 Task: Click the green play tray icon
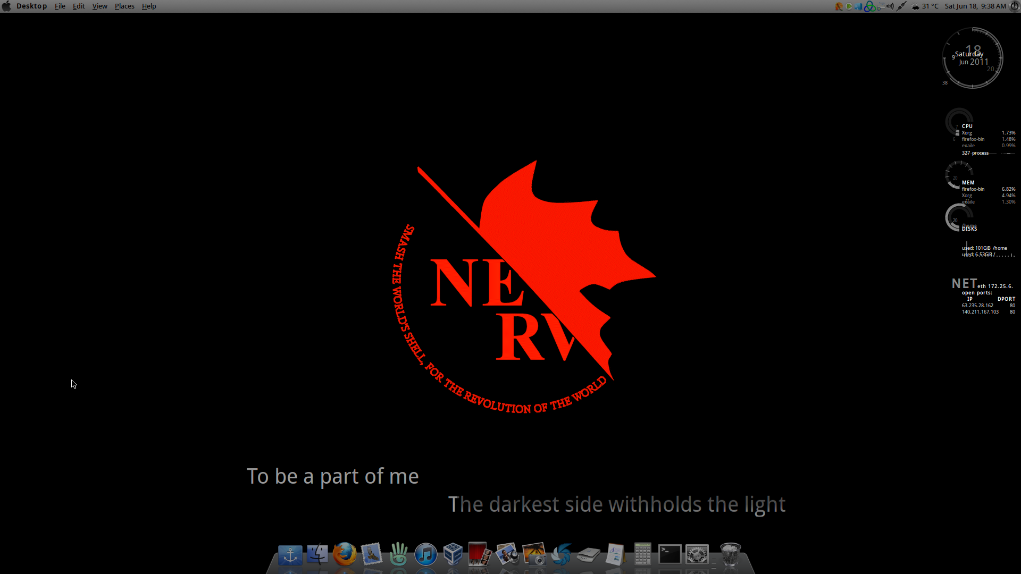[849, 6]
